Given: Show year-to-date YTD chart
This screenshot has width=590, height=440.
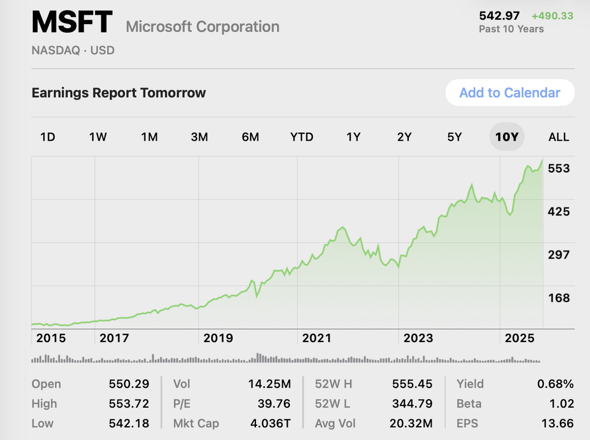Looking at the screenshot, I should (x=302, y=137).
